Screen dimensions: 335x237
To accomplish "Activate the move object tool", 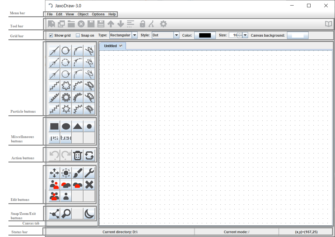I will [54, 173].
